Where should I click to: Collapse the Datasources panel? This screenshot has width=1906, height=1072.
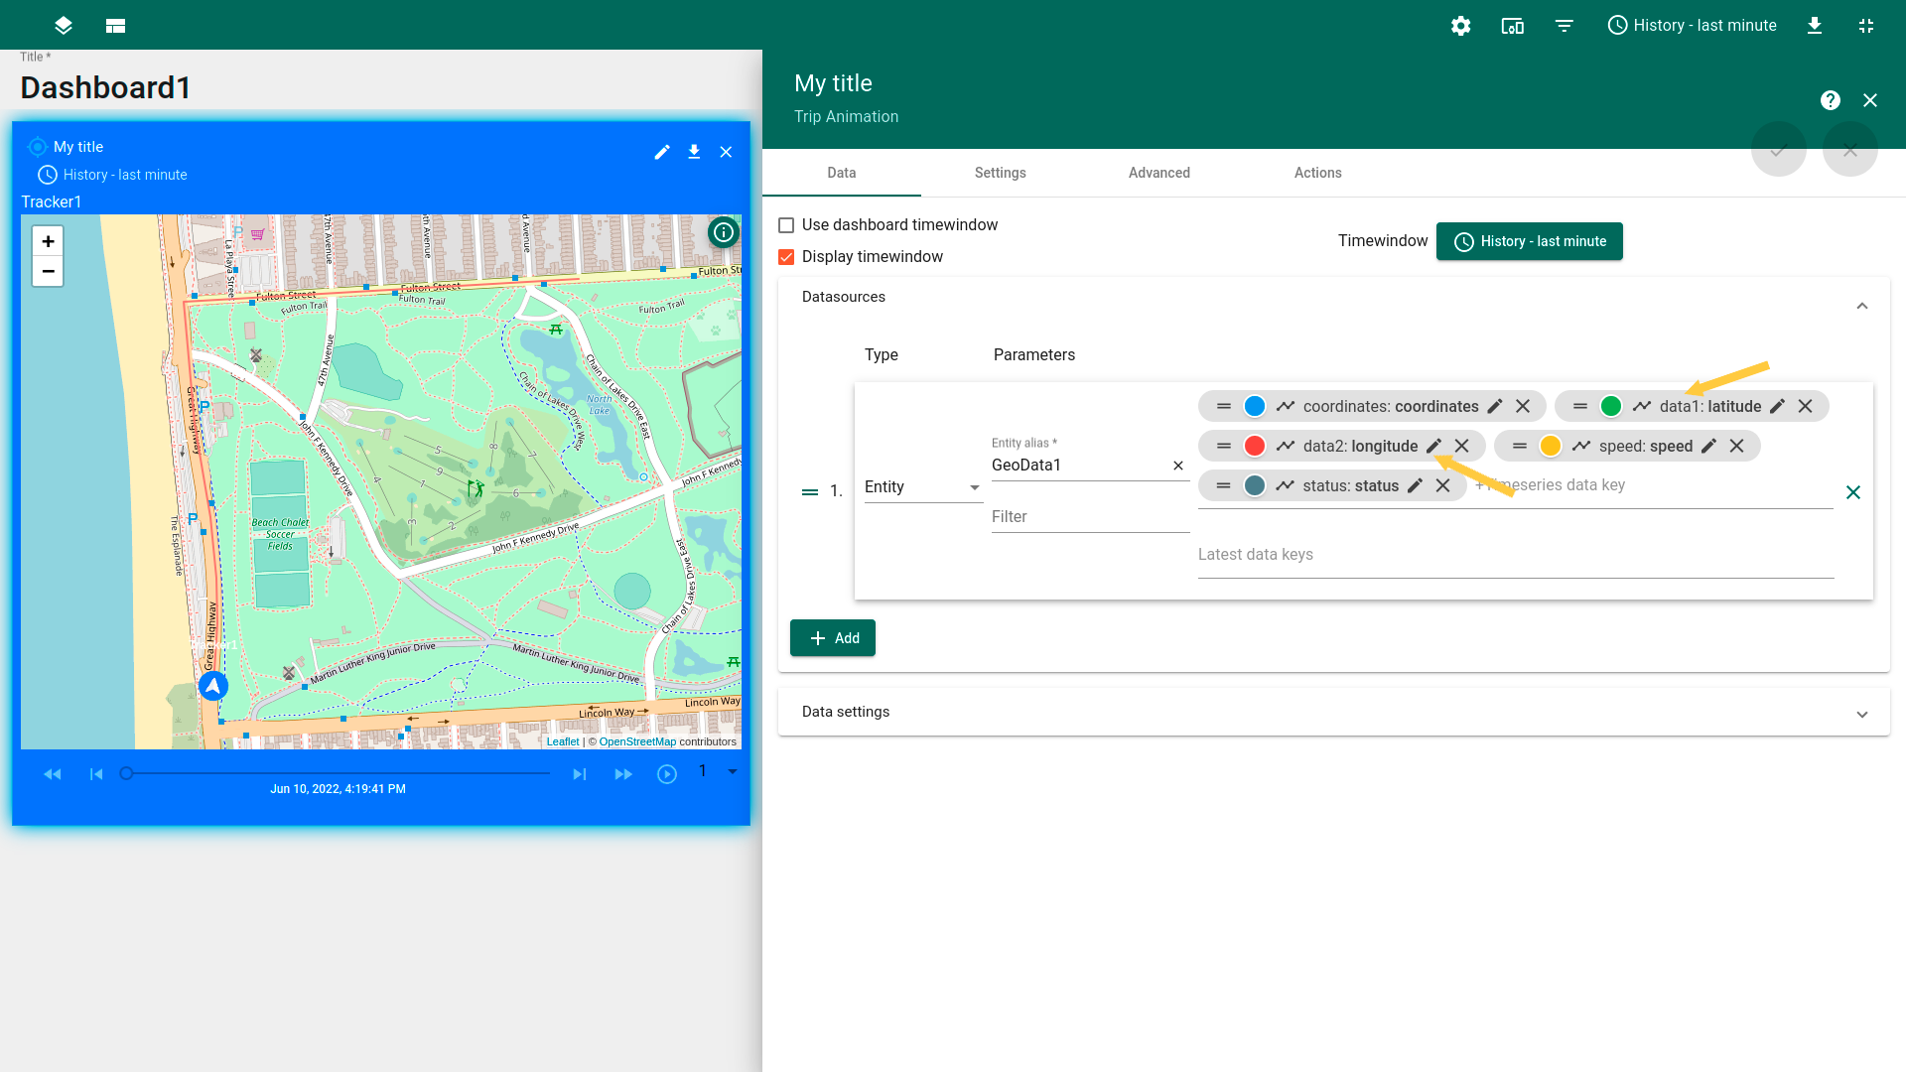[1861, 306]
